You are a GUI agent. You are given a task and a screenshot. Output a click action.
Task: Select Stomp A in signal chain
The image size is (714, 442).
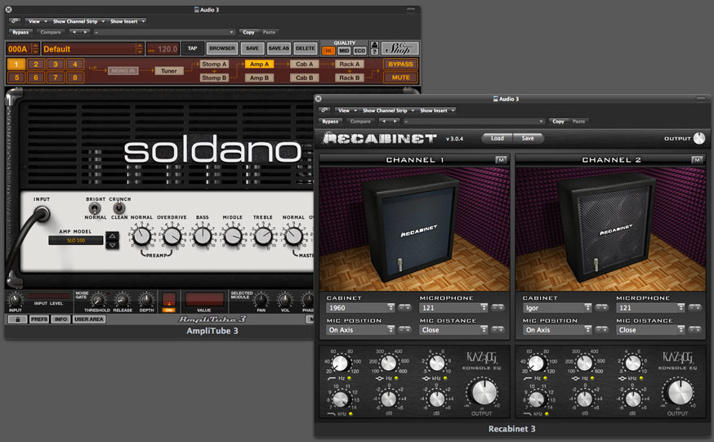214,65
